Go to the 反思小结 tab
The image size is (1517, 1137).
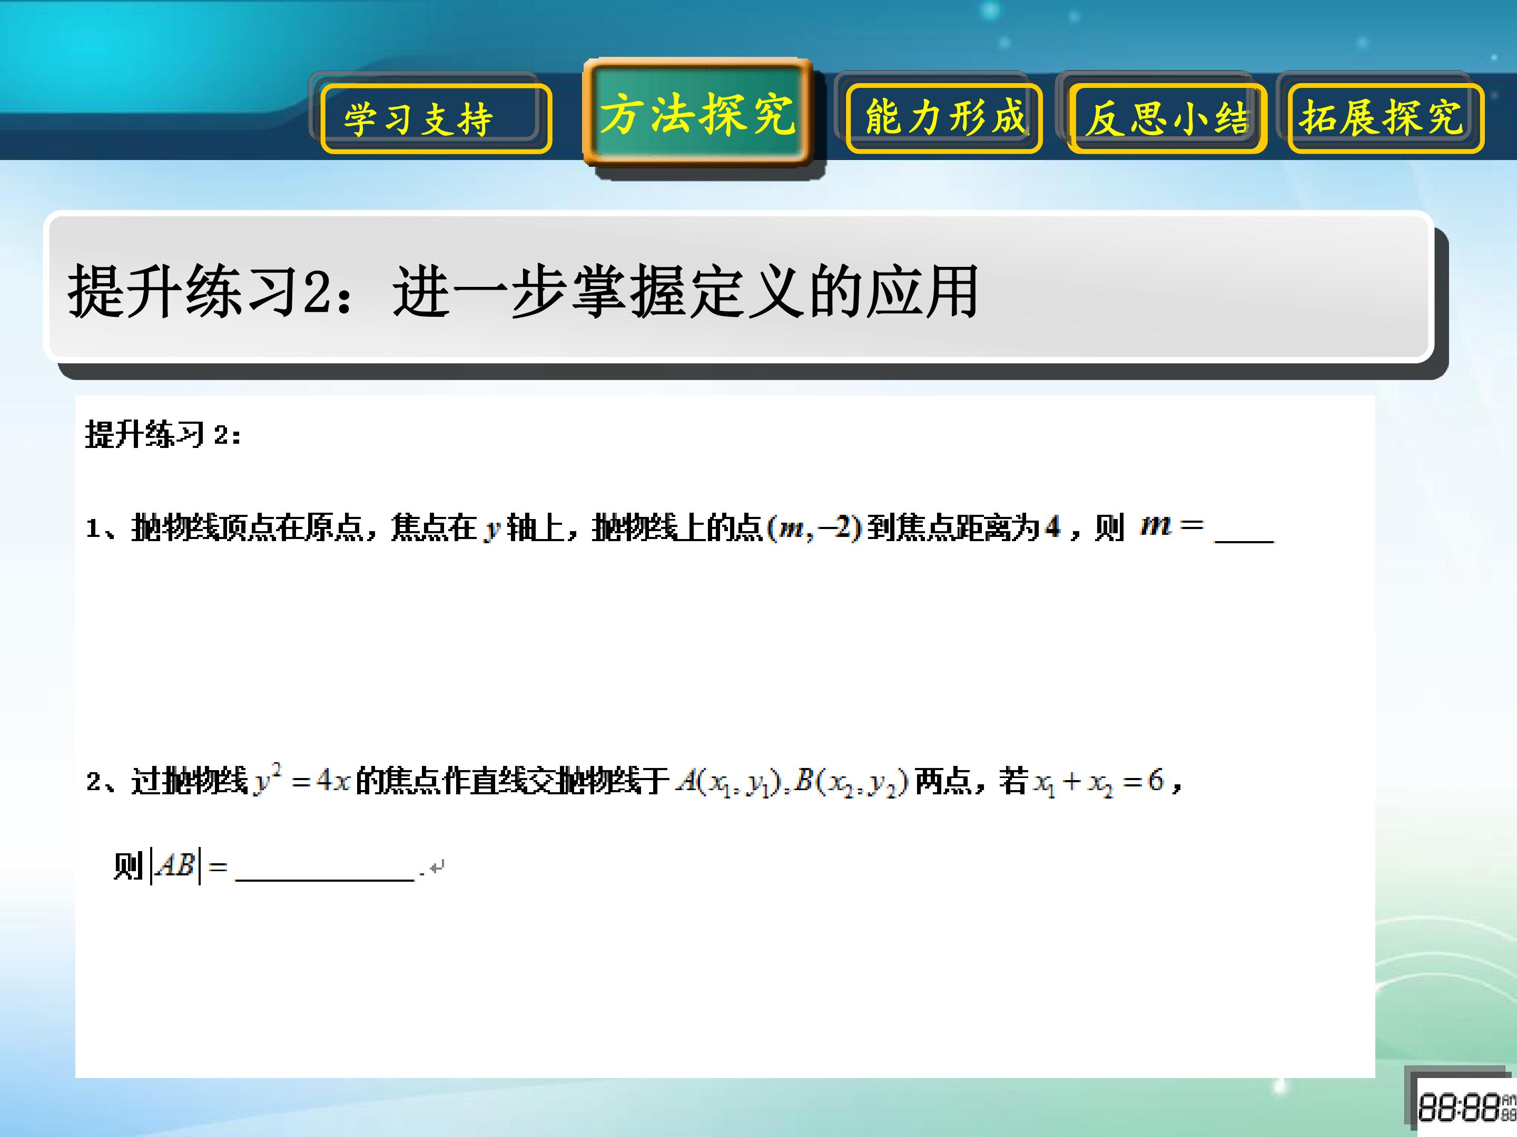[1167, 118]
